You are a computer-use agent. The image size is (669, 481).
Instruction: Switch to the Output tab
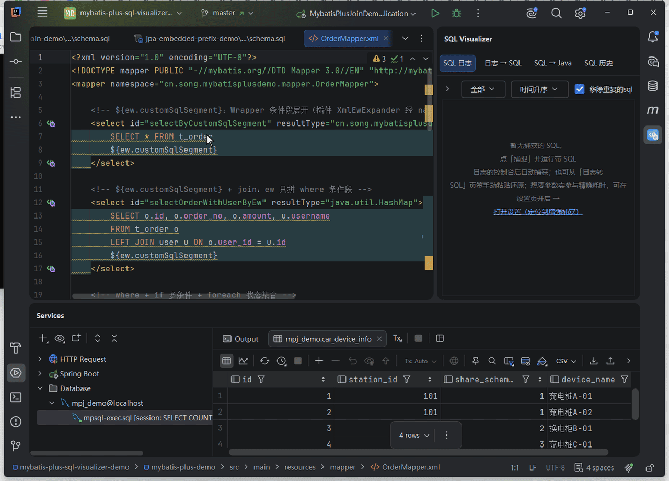(x=240, y=339)
